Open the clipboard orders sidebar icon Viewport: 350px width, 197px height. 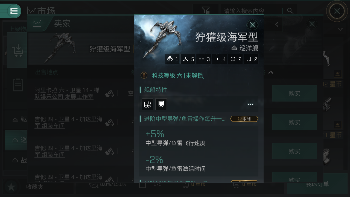(18, 85)
